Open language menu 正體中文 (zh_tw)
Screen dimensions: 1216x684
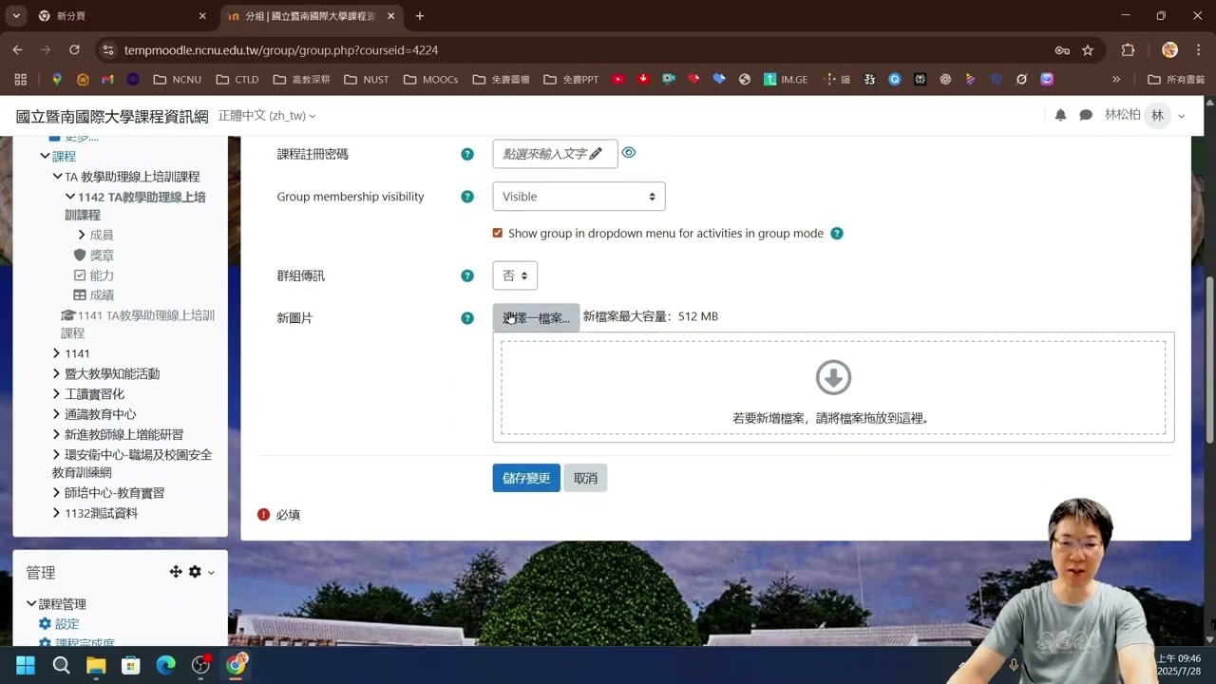267,116
